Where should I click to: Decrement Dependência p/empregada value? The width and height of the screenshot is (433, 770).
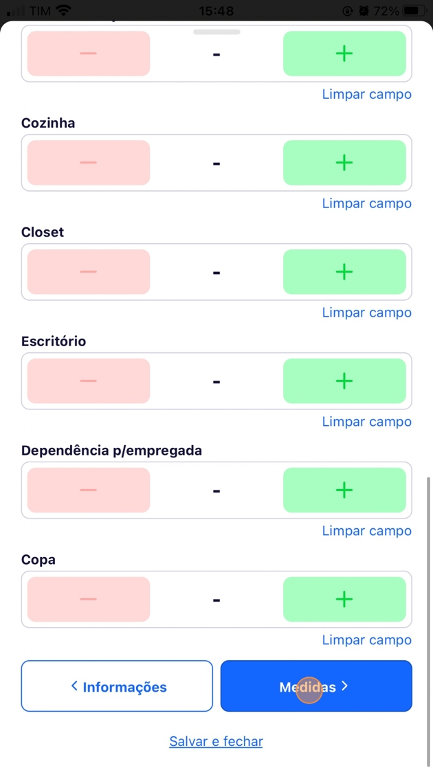[89, 490]
